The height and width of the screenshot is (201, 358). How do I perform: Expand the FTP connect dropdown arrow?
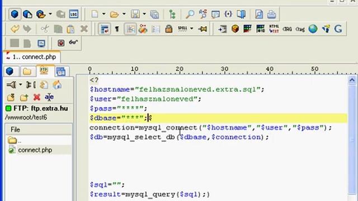pyautogui.click(x=21, y=85)
